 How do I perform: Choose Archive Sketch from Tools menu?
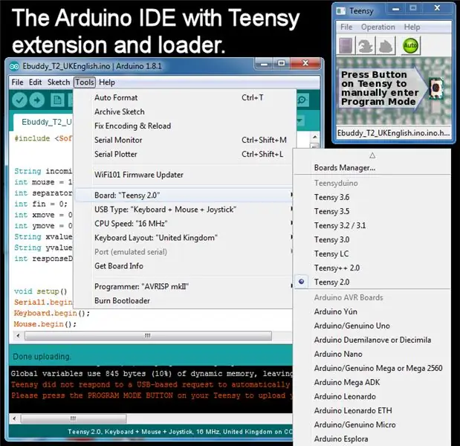click(x=184, y=111)
